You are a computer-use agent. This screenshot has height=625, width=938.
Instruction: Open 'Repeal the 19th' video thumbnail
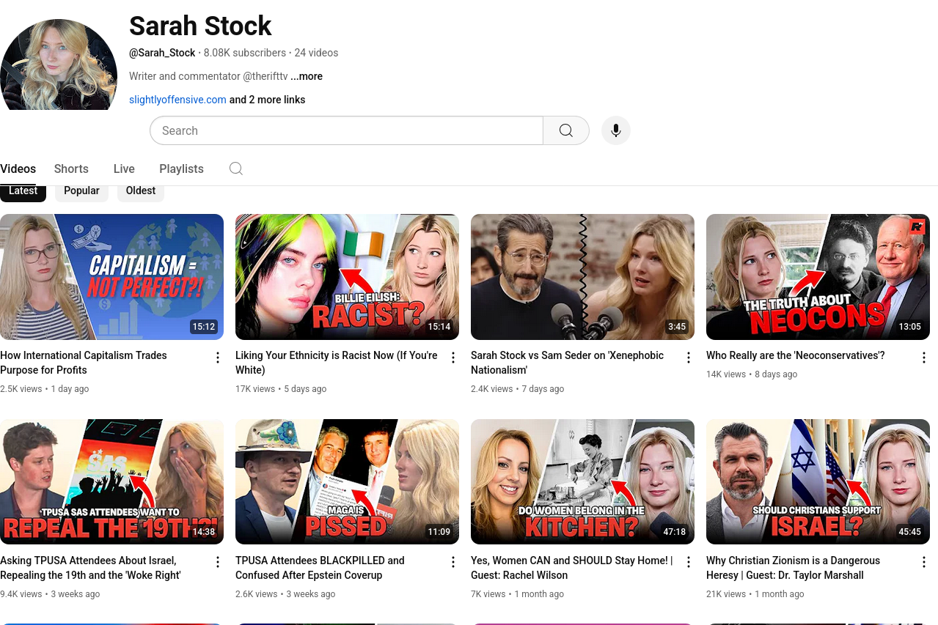pyautogui.click(x=111, y=481)
